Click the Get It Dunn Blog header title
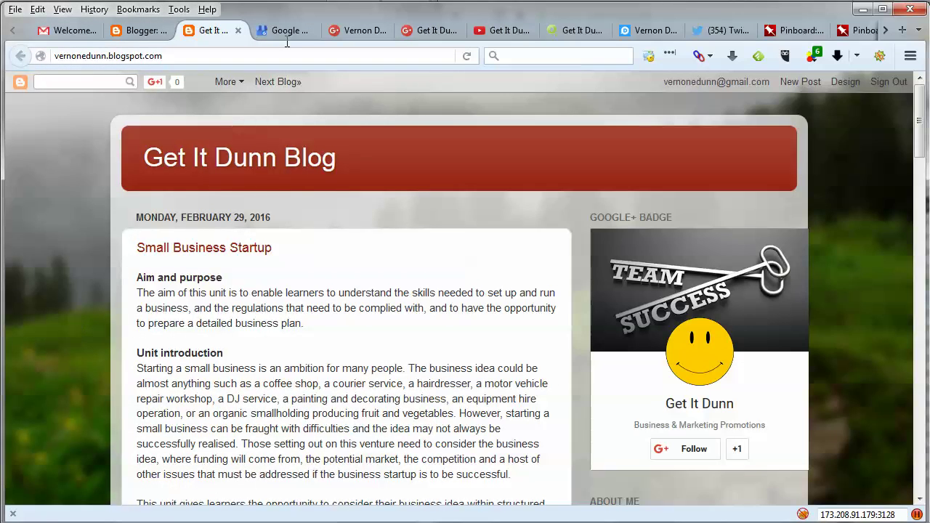Screen dimensions: 930x523 pyautogui.click(x=240, y=158)
